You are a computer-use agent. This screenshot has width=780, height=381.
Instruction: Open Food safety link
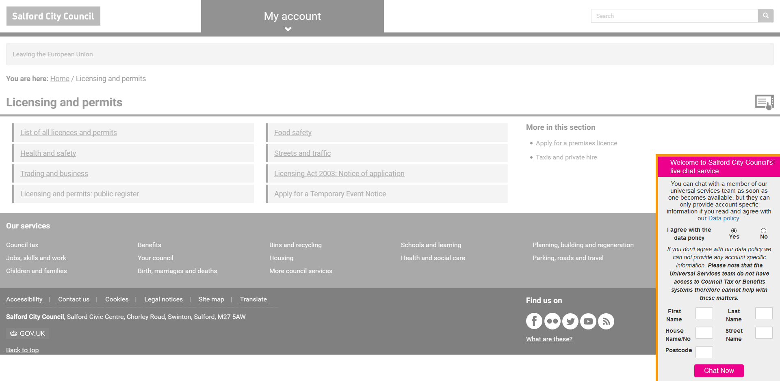click(x=293, y=133)
